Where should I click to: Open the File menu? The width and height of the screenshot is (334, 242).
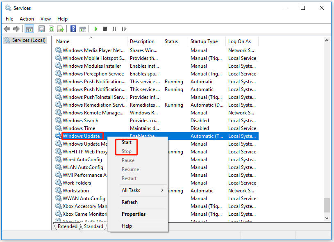[x=9, y=19]
